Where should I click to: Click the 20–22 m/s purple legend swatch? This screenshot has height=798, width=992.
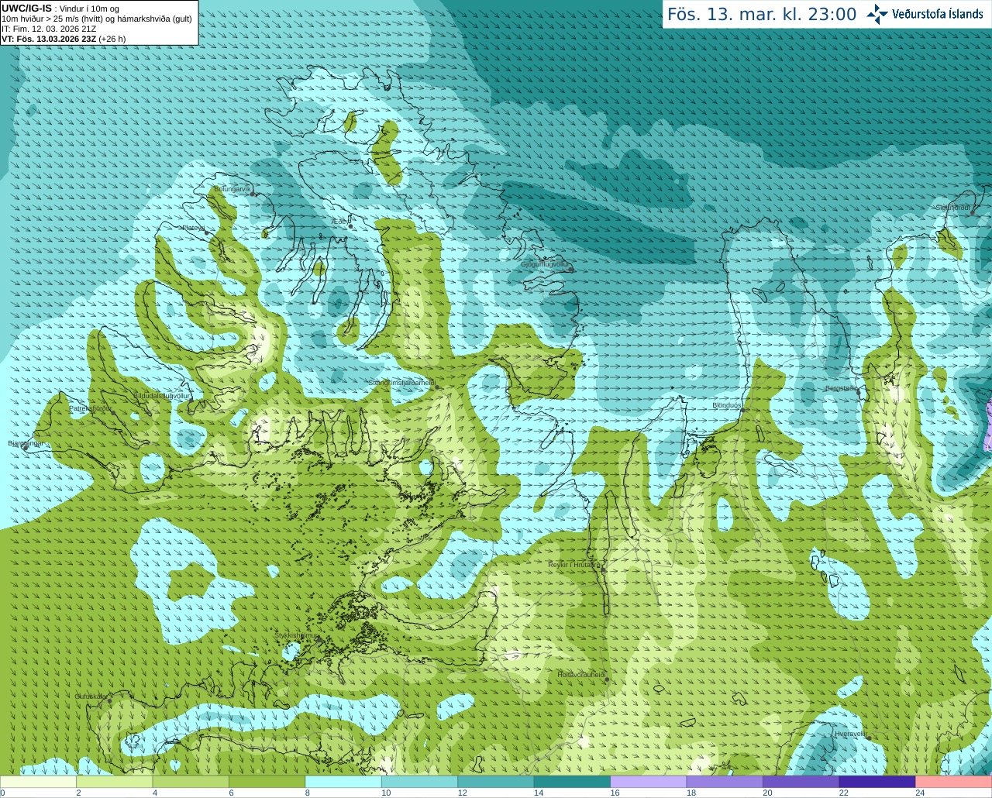[x=801, y=782]
